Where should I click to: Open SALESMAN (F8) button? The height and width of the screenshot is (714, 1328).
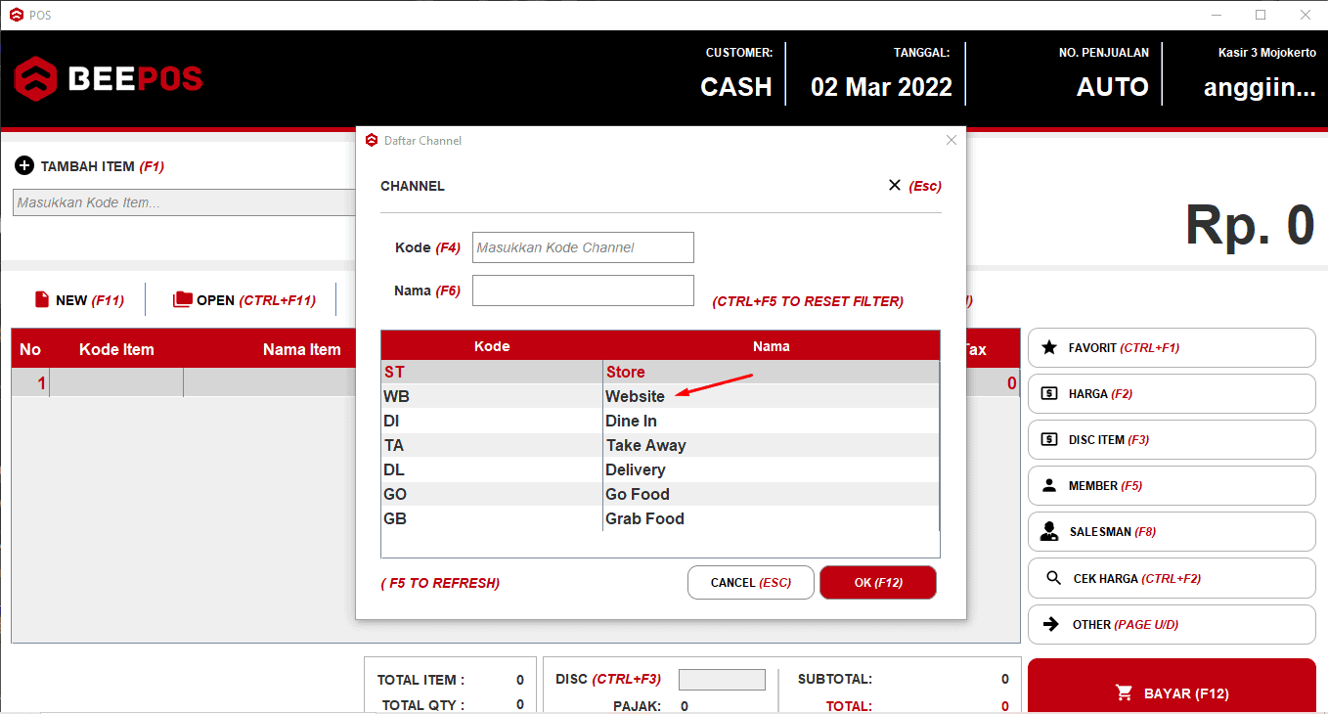1172,531
